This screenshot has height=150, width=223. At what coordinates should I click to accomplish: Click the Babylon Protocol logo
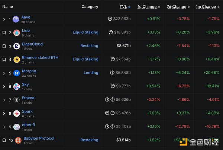(x=18, y=140)
